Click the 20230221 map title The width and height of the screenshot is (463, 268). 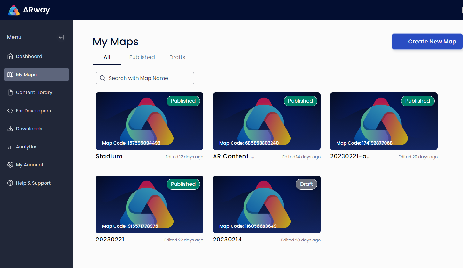pos(110,240)
